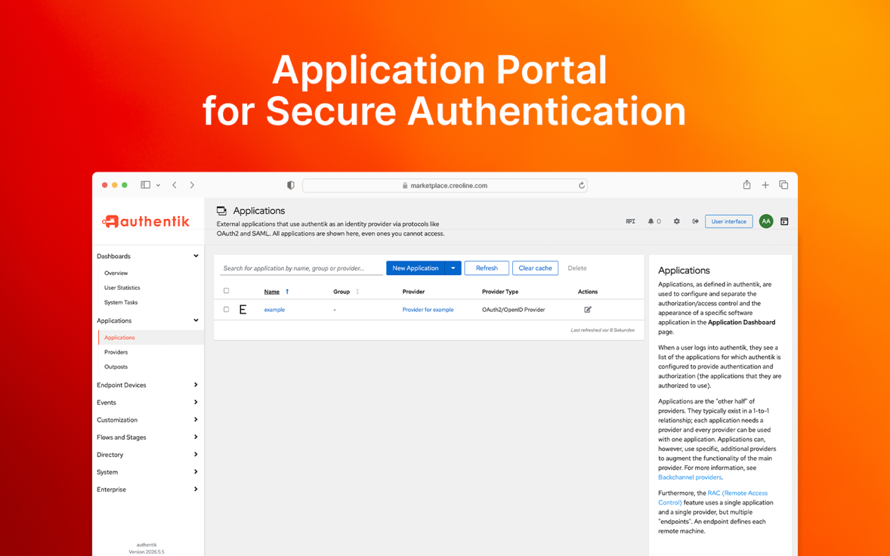Click the Provider column header
The image size is (890, 556).
coord(414,291)
